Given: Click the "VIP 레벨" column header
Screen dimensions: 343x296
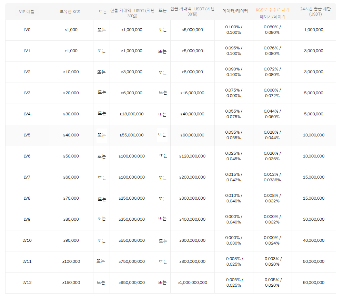Looking at the screenshot, I should click(x=27, y=12).
